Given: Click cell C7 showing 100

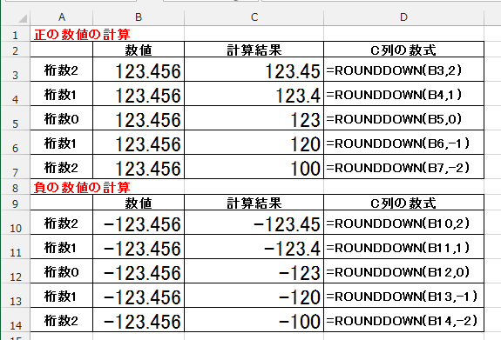Looking at the screenshot, I should pos(254,167).
